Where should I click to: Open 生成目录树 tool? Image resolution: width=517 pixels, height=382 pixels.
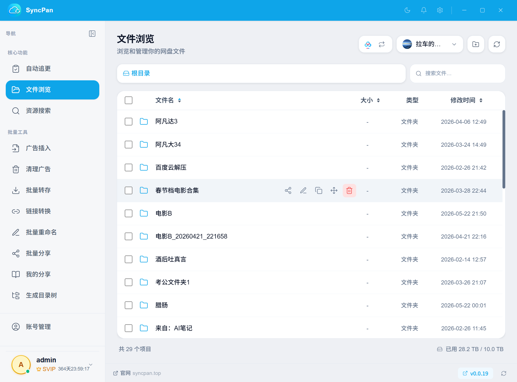[x=53, y=296]
